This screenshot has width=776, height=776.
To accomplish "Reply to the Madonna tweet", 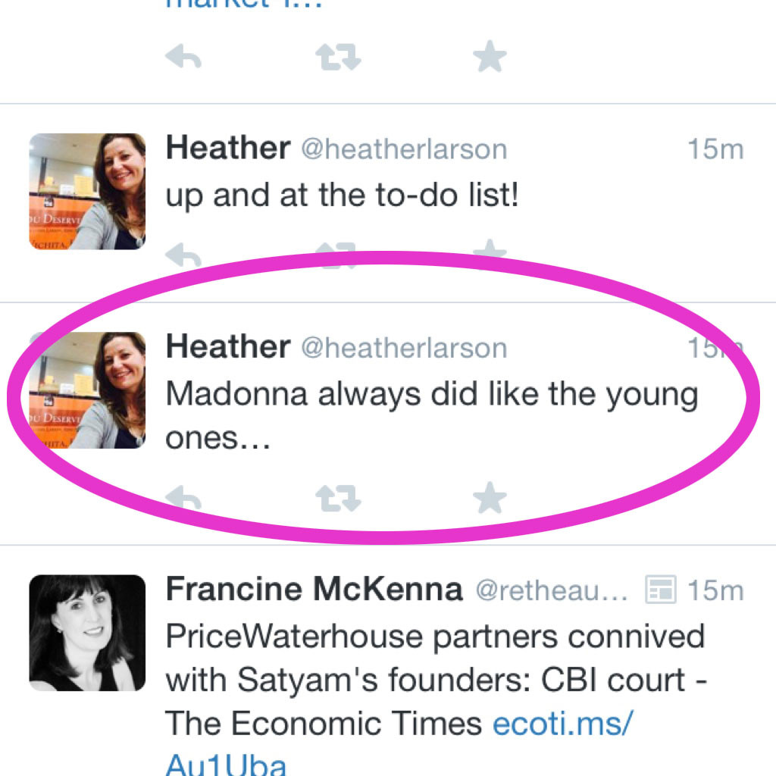I will point(183,497).
